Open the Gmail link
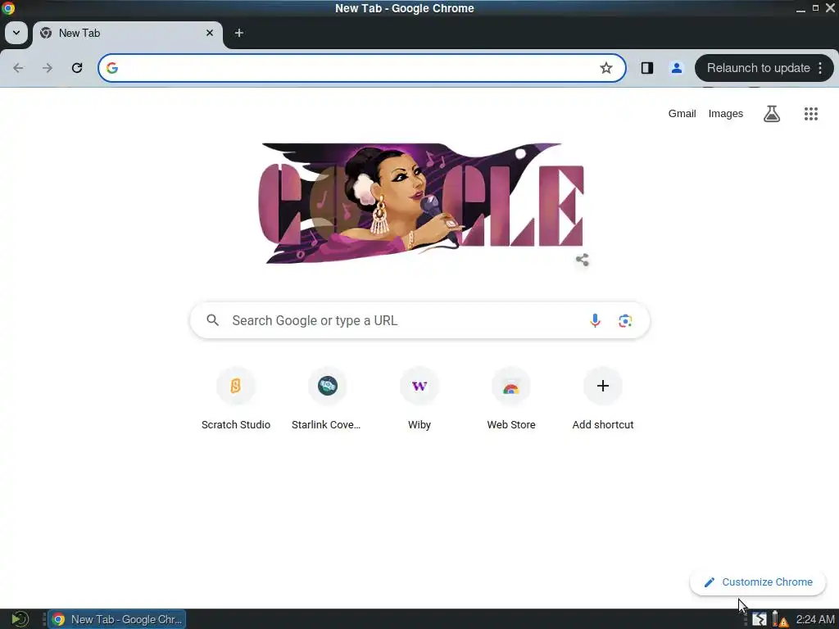The height and width of the screenshot is (629, 839). (682, 113)
